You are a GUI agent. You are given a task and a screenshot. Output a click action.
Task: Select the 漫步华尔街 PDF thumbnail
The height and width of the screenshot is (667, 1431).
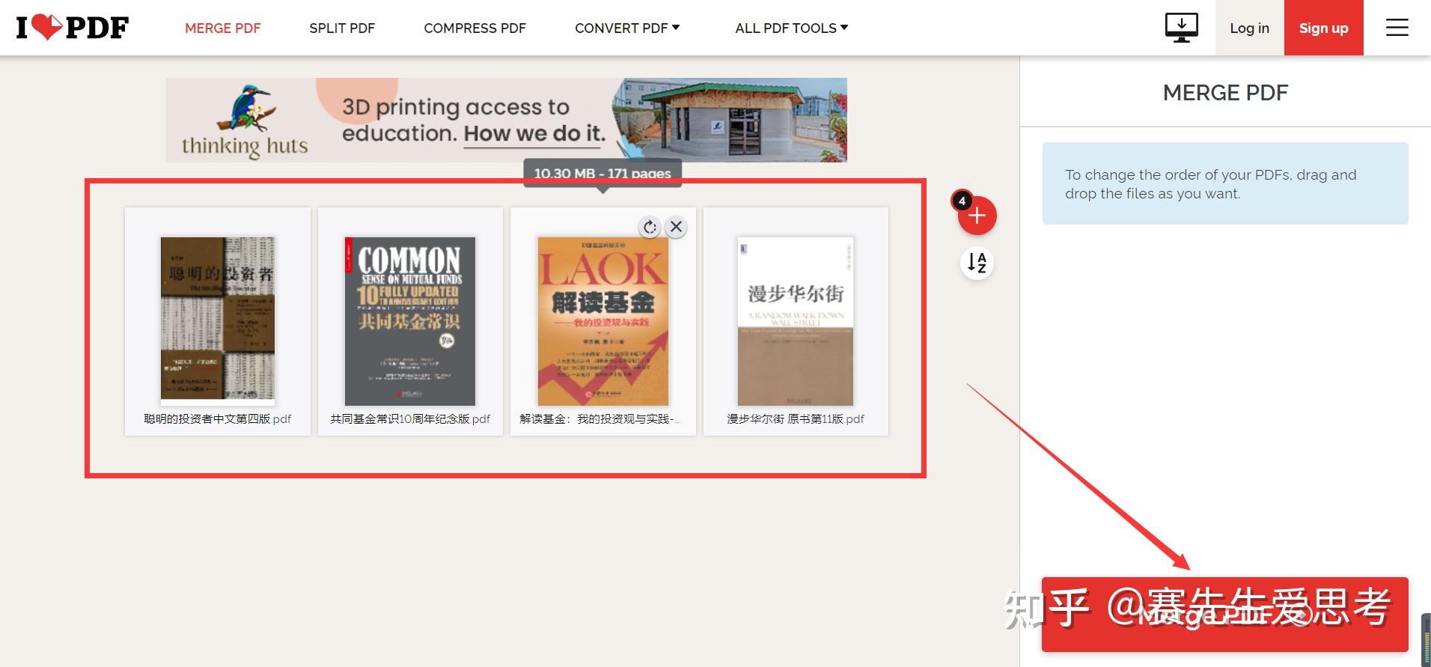click(796, 321)
